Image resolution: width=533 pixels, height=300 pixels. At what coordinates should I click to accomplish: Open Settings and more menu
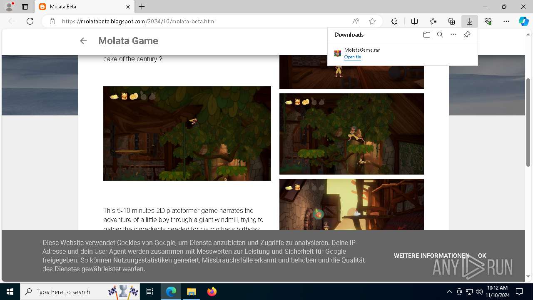click(506, 21)
